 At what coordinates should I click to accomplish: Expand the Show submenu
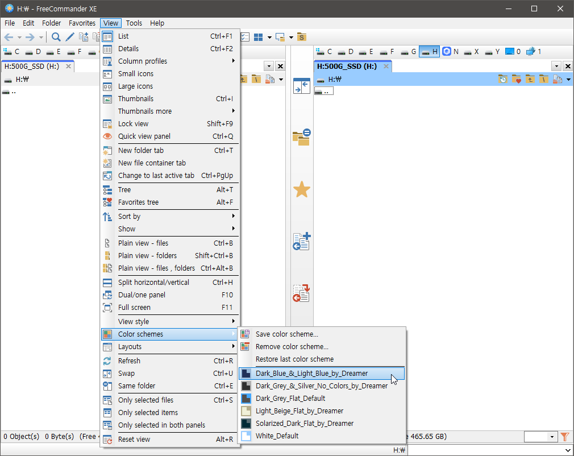point(170,229)
